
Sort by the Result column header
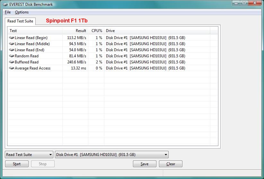point(75,31)
